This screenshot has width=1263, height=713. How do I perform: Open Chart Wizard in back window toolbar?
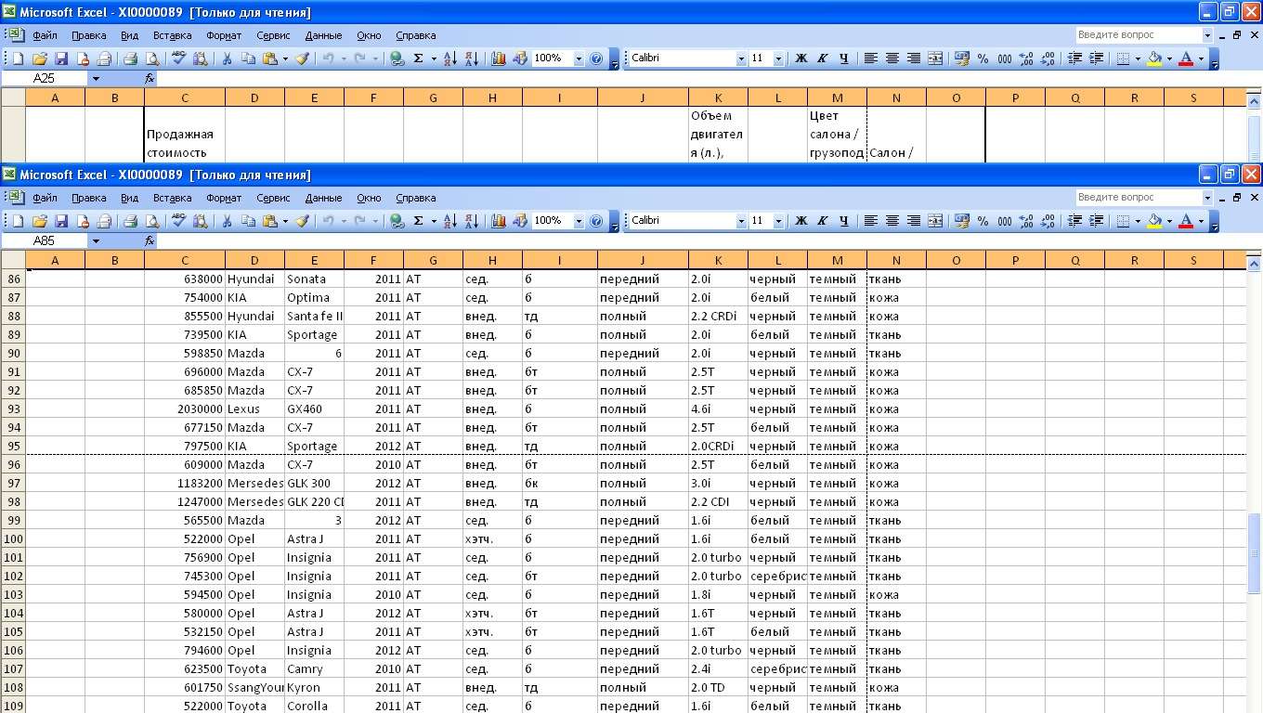click(x=498, y=58)
